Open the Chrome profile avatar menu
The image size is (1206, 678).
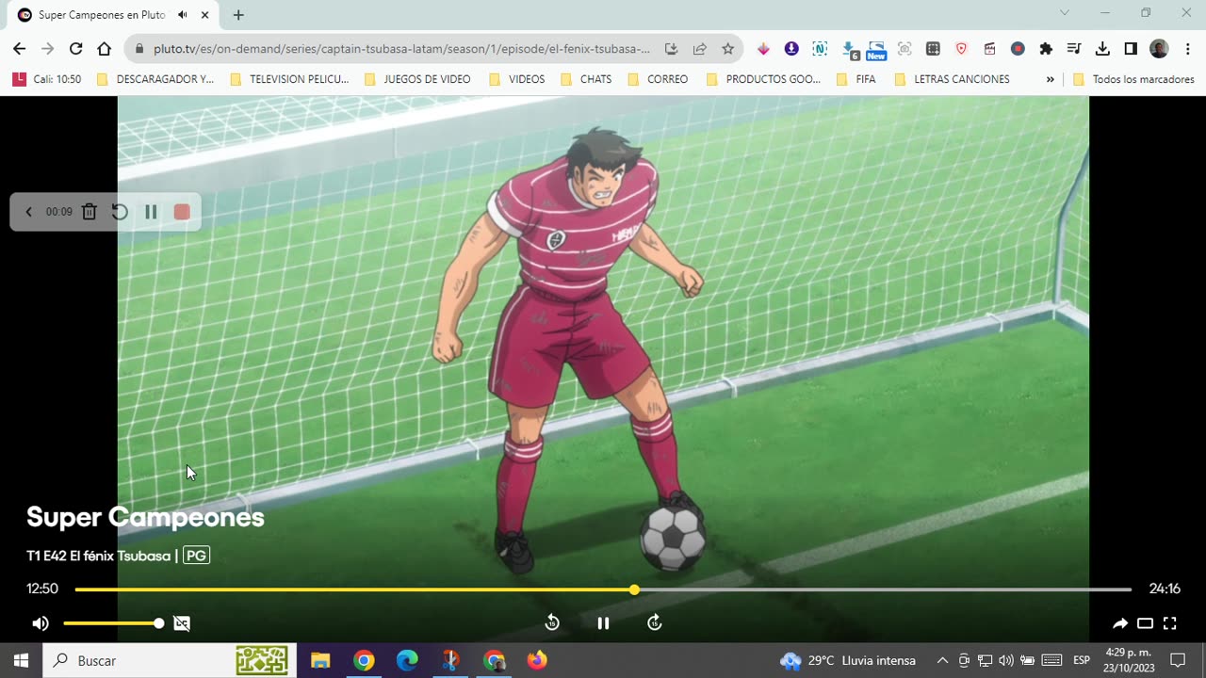[x=1159, y=49]
